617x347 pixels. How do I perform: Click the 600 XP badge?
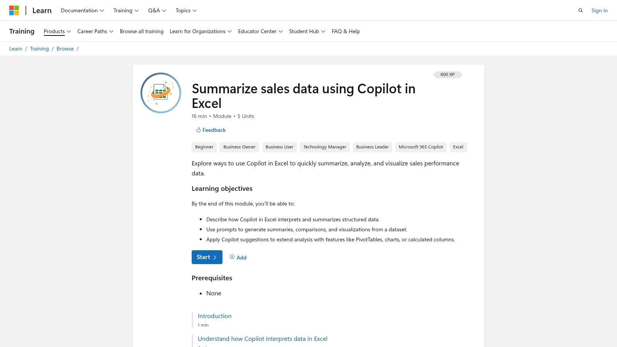click(x=447, y=74)
